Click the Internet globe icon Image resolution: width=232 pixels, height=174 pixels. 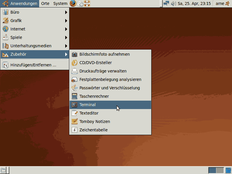point(6,29)
